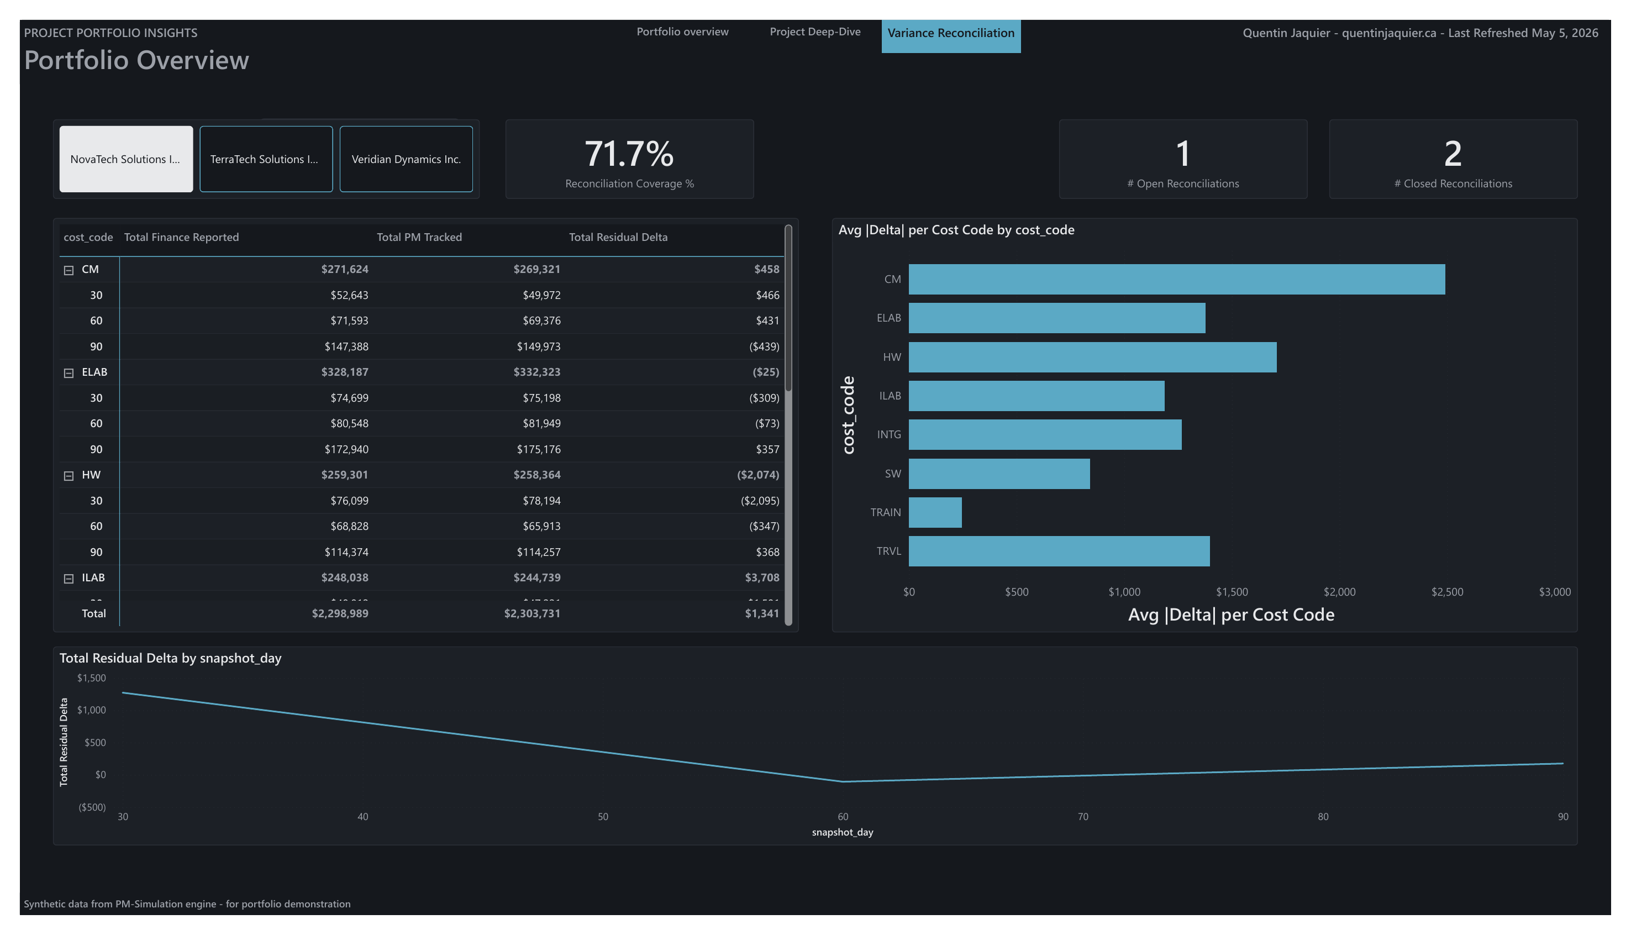Click the bar chart title Avg |Delta|
1631x935 pixels.
956,230
